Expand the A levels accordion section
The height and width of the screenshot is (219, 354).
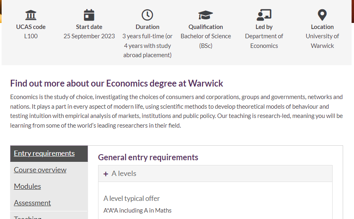click(124, 174)
